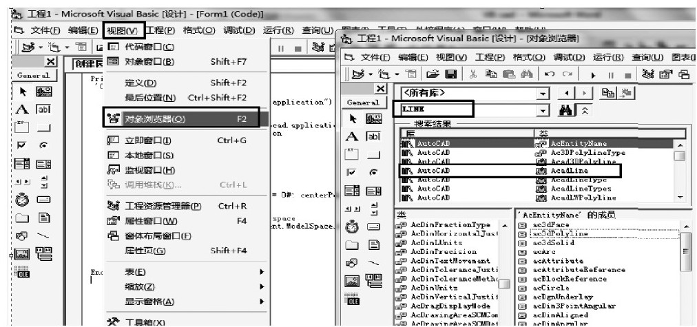Open add-project dropdown arrow in Form1 window toolbar
The height and width of the screenshot is (327, 697).
[x=41, y=48]
